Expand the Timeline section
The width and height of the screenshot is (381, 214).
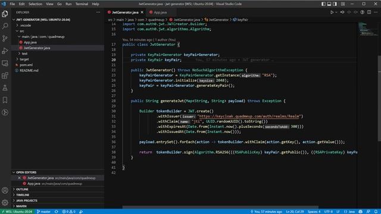[58, 195]
